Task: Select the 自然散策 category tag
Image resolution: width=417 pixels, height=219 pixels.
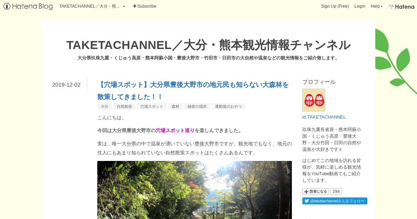Action: [124, 106]
